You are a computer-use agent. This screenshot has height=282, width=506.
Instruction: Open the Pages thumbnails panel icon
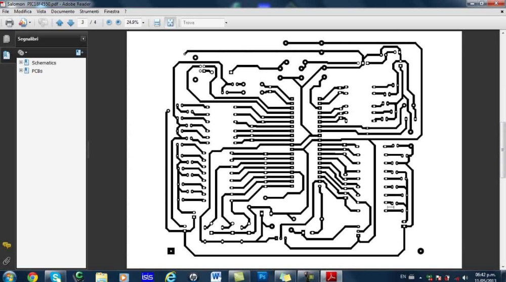coord(7,39)
